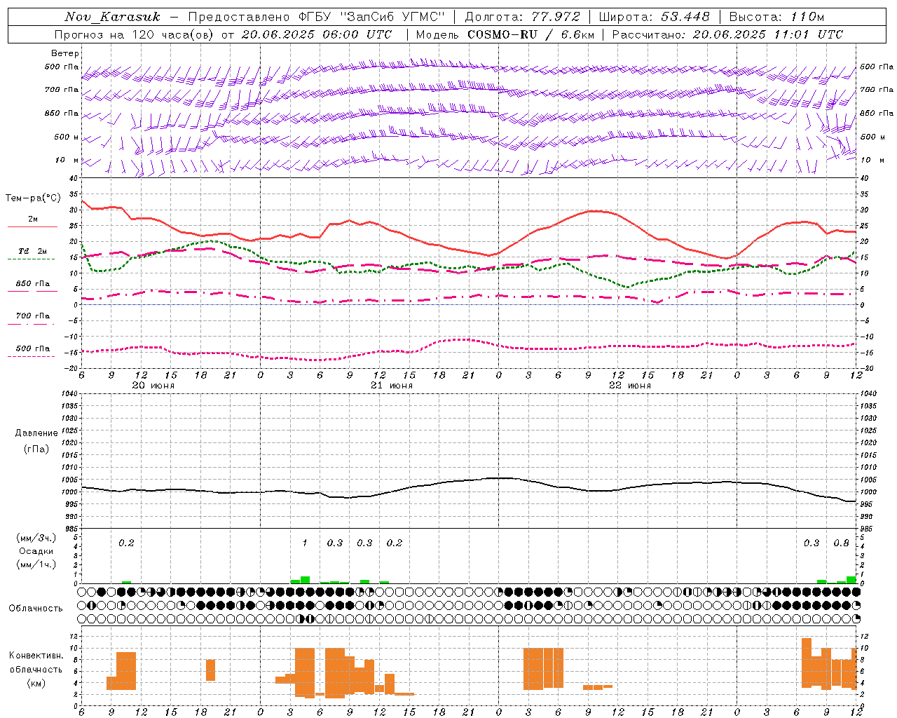The height and width of the screenshot is (718, 897).
Task: Select the Тем-ра(°C) temperature panel label
Action: (x=33, y=198)
